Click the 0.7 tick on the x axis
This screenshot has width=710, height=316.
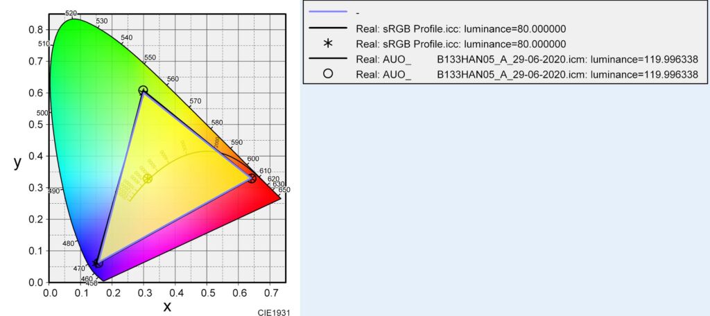click(x=270, y=292)
